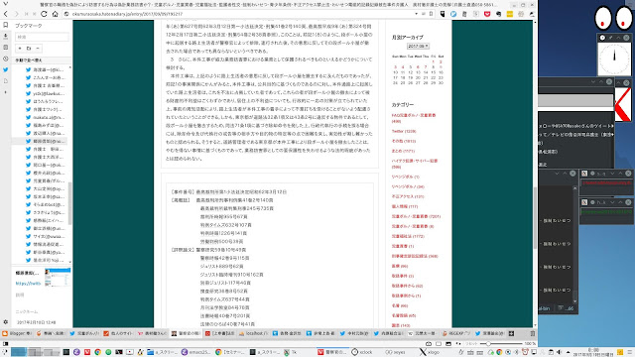Click the taskbar date and time
The height and width of the screenshot is (357, 635).
pos(593,352)
